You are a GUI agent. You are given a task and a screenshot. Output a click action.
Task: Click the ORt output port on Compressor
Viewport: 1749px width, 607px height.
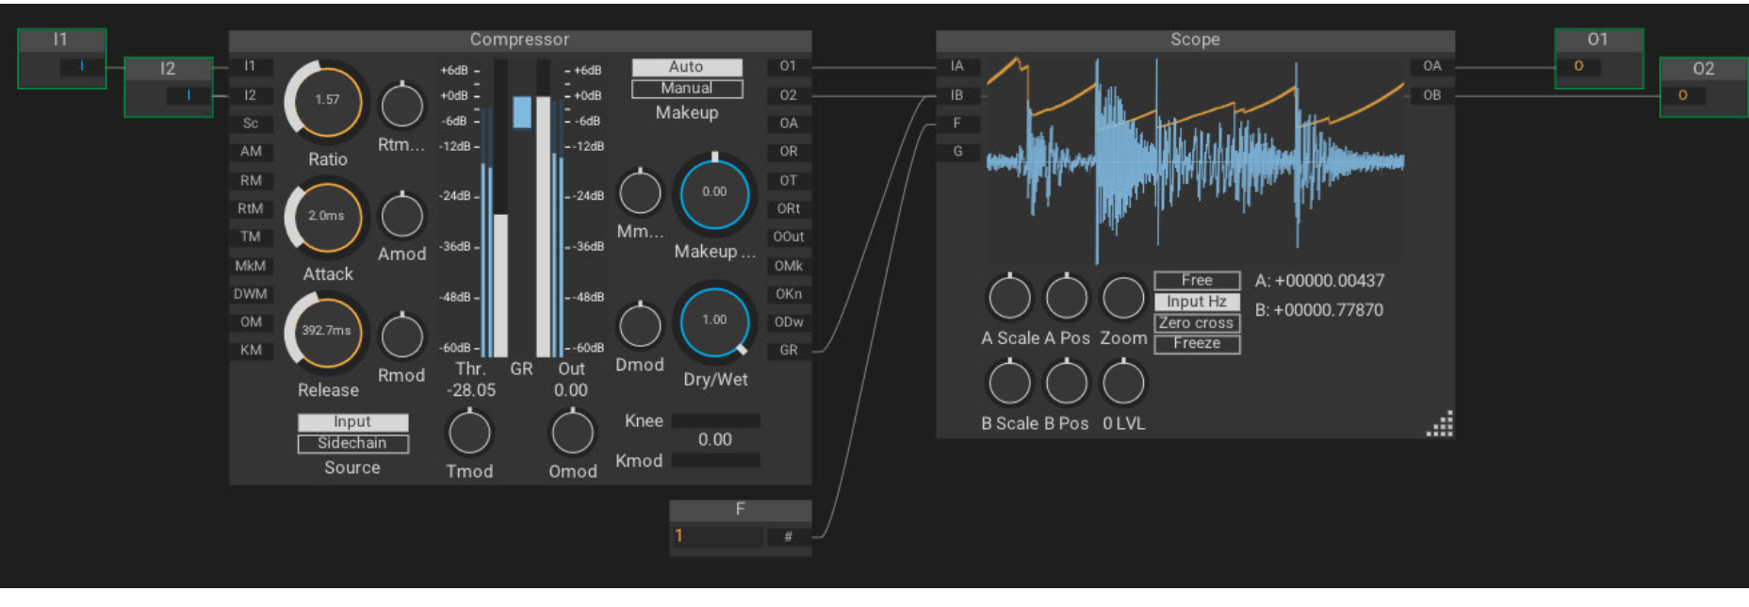[x=789, y=209]
